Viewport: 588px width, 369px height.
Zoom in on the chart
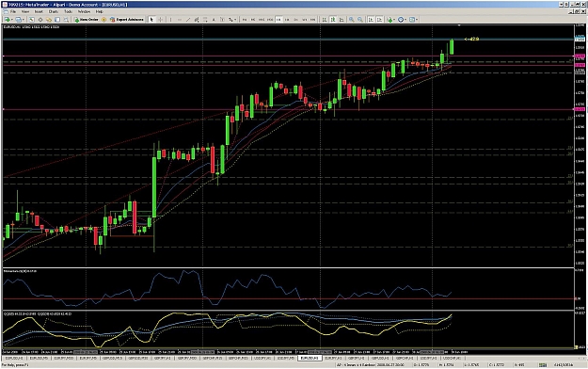point(351,20)
